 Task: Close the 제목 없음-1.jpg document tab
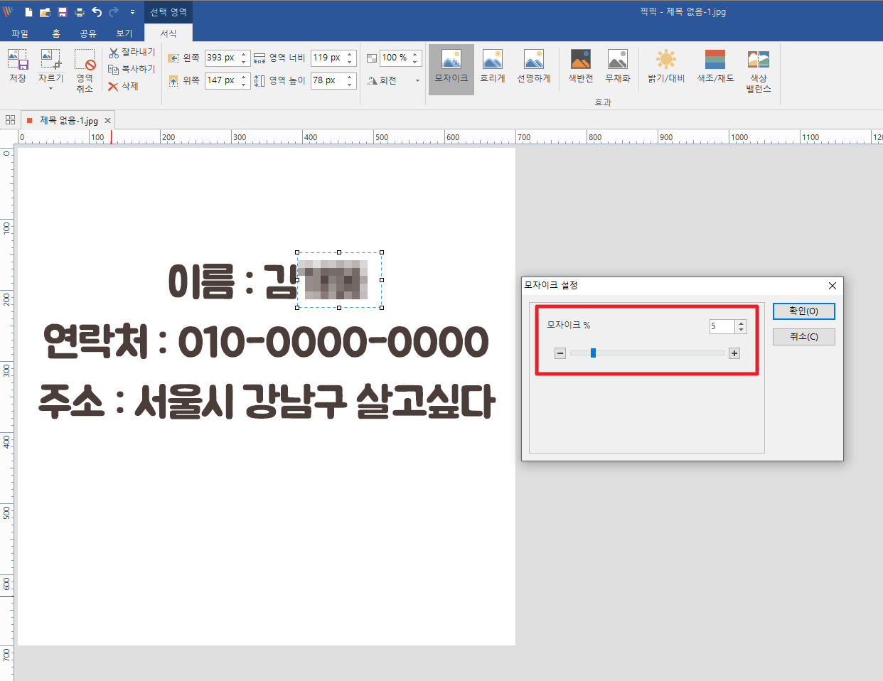(107, 121)
